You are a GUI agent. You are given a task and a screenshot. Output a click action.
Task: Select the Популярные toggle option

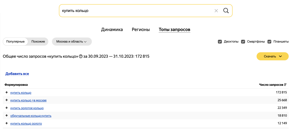15,41
